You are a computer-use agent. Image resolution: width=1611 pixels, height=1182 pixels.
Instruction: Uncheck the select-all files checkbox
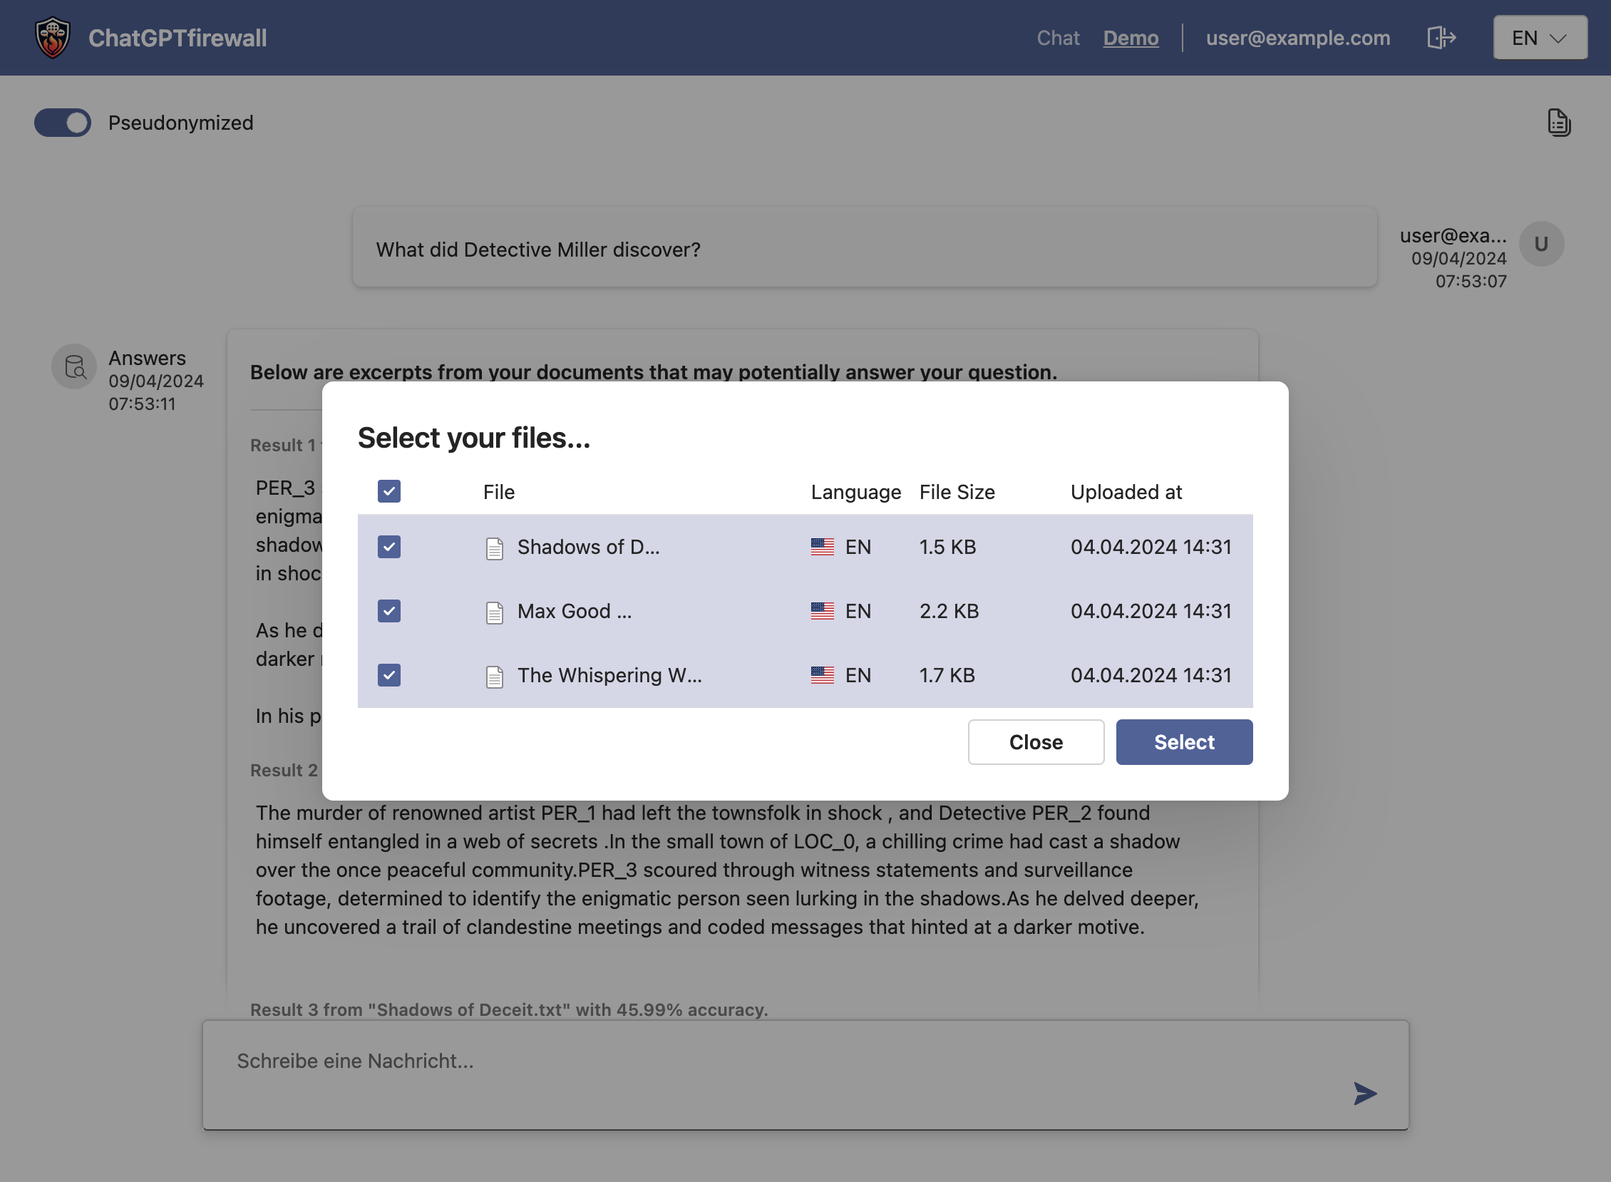point(389,491)
